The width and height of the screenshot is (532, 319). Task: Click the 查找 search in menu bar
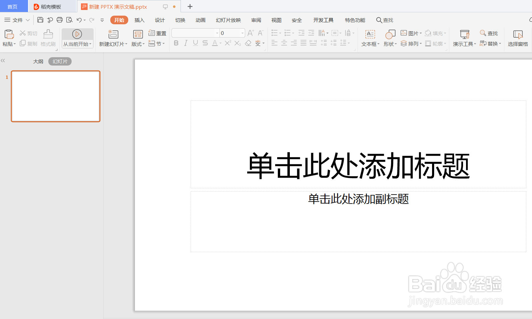[x=385, y=20]
